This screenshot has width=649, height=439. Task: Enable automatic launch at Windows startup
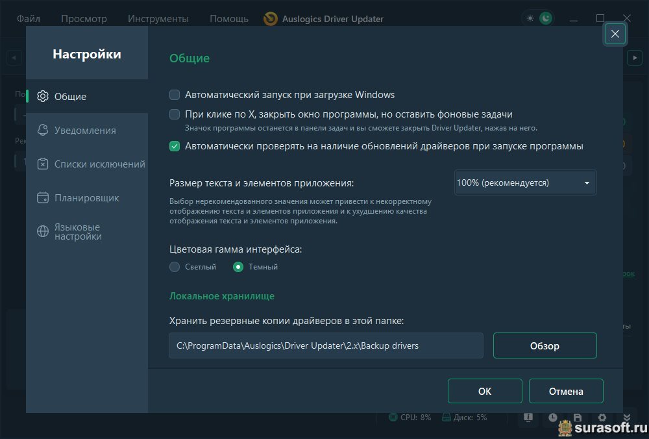175,95
